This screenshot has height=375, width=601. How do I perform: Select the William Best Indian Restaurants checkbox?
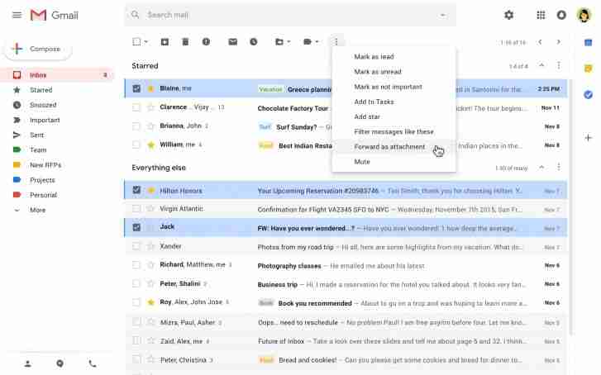point(136,145)
